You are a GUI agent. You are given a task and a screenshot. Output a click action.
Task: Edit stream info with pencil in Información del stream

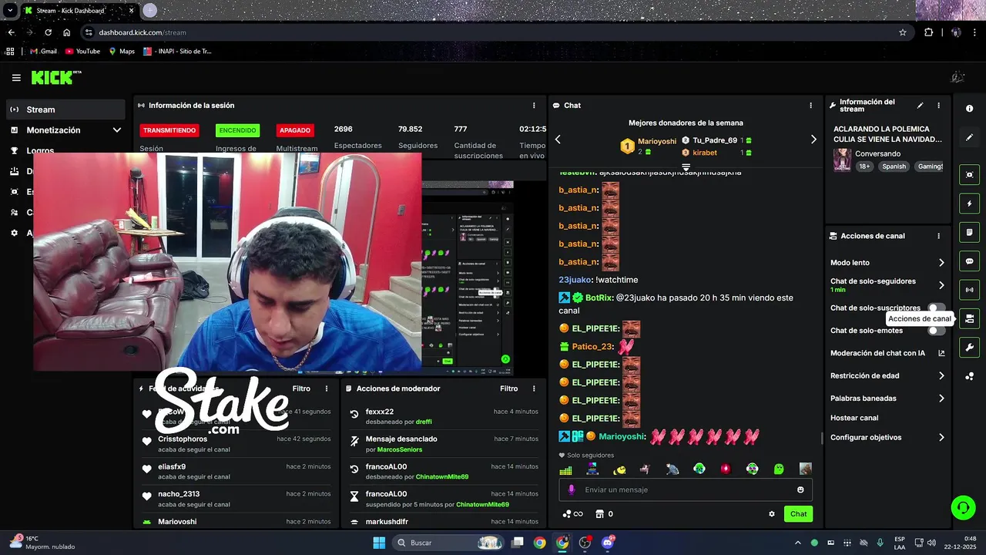tap(920, 106)
